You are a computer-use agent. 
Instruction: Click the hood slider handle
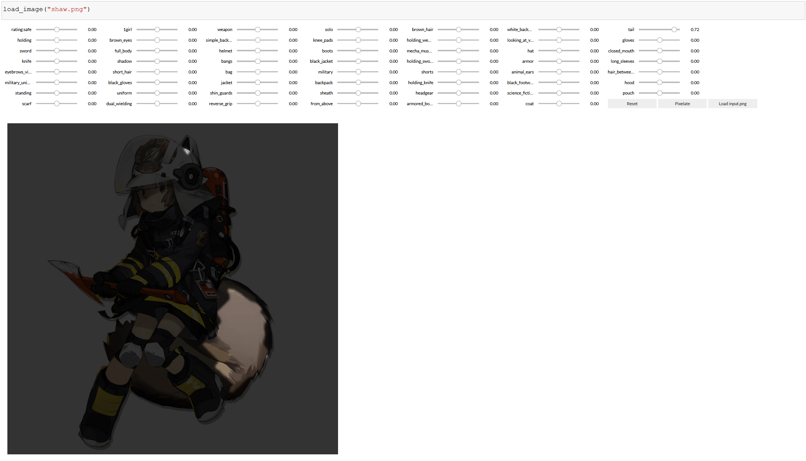[x=659, y=83]
